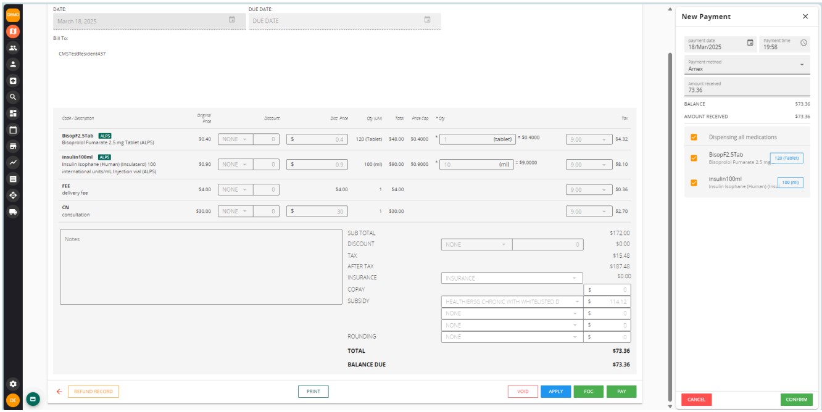This screenshot has height=412, width=822.
Task: Open the BisopF2.5Tab discount type dropdown
Action: [x=235, y=139]
